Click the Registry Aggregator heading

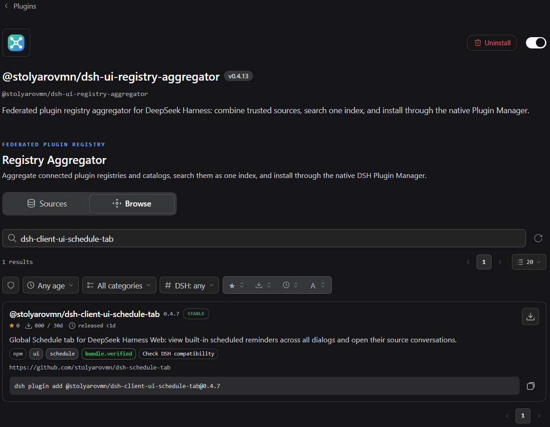[x=54, y=160]
